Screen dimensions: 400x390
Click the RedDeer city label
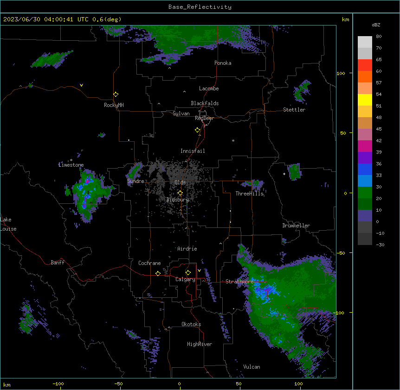pos(204,118)
